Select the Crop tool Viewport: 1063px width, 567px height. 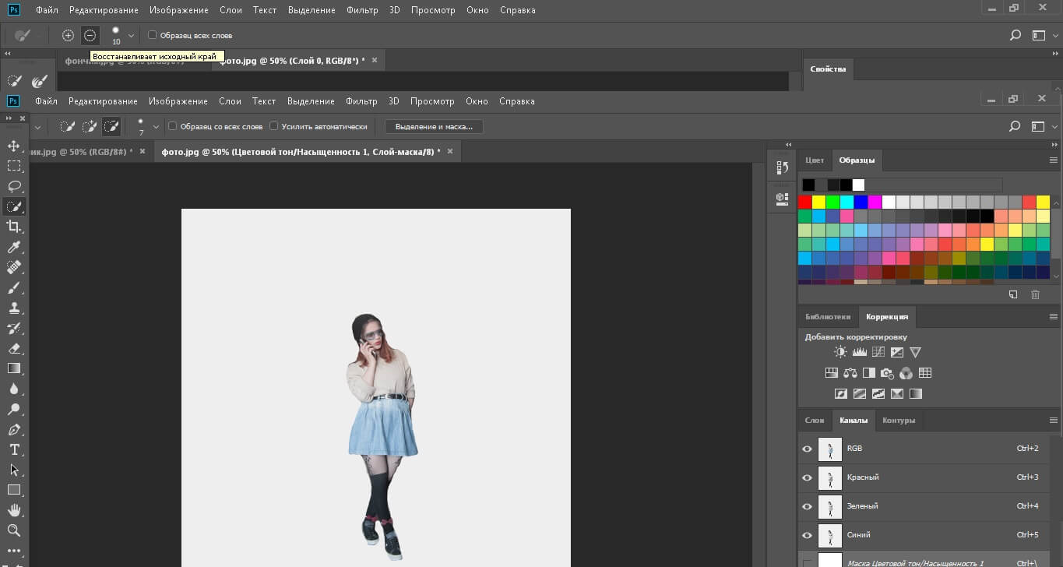pyautogui.click(x=14, y=227)
